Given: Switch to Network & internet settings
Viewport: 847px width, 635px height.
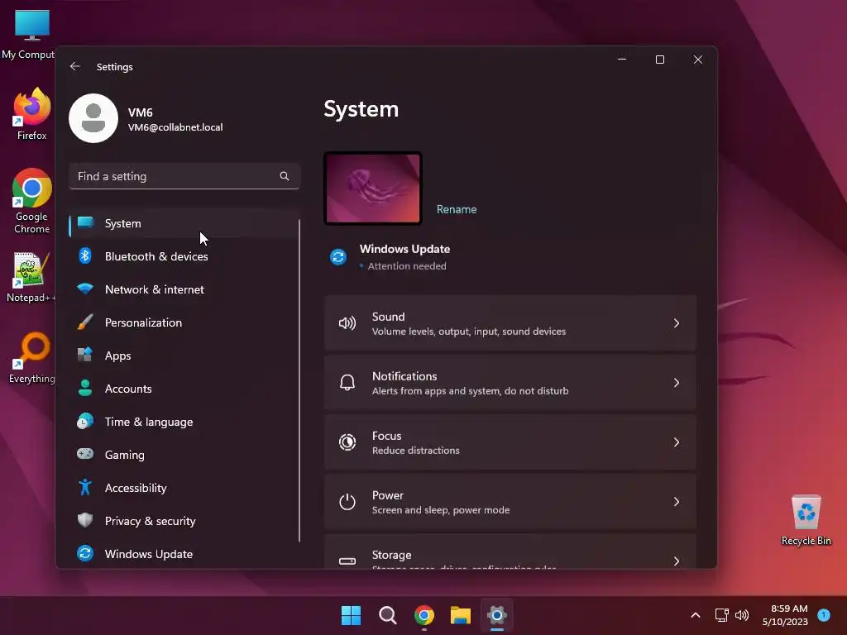Looking at the screenshot, I should pyautogui.click(x=184, y=289).
